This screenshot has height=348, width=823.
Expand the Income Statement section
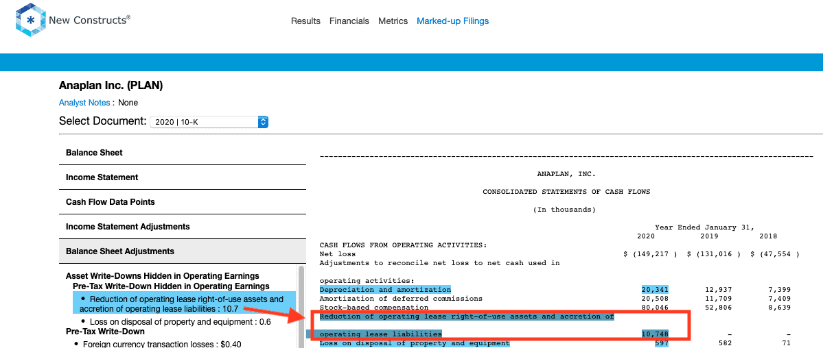182,177
